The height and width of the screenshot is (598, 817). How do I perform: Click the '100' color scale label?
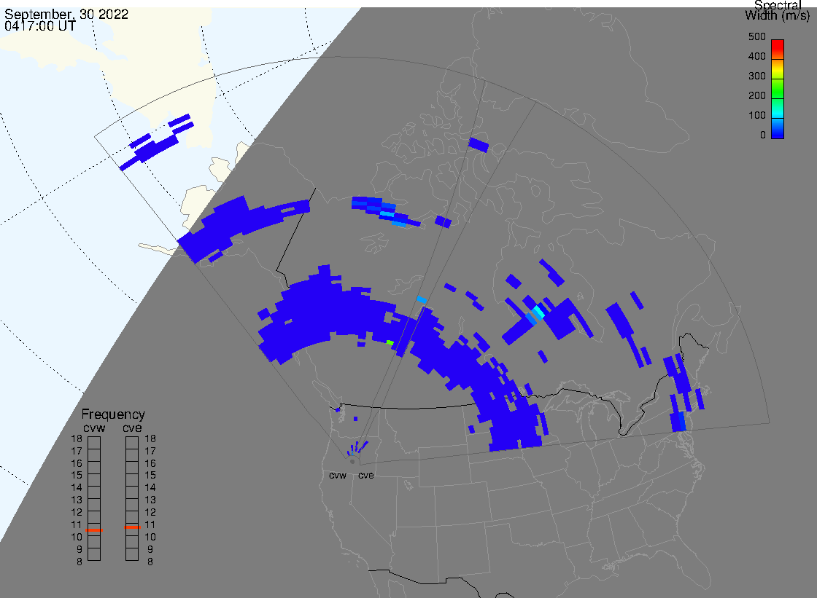[x=756, y=116]
